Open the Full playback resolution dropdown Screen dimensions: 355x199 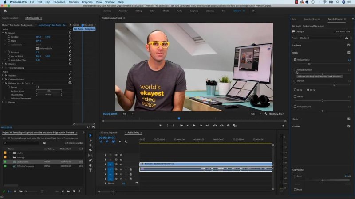click(256, 114)
